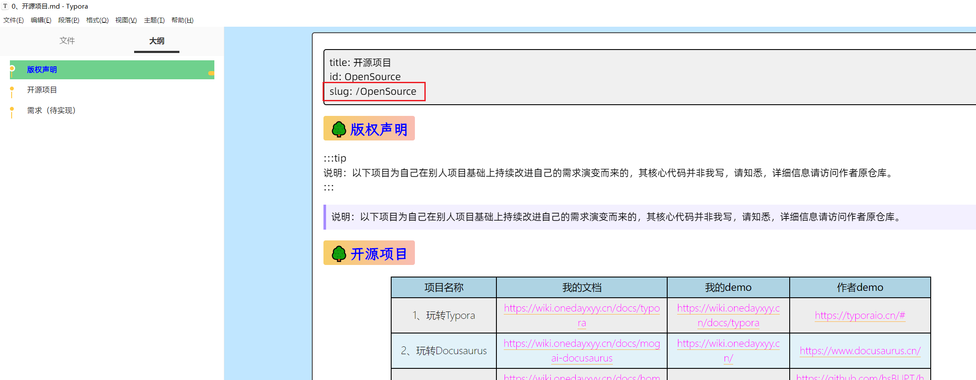Click the 'slug: /OpenSource' front matter line
This screenshot has height=380, width=976.
373,91
